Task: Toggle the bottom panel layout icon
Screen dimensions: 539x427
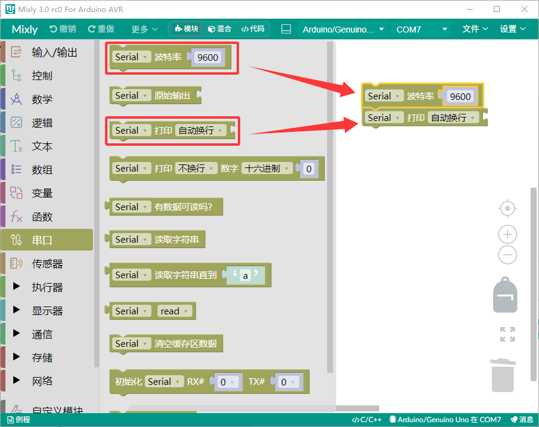Action: (x=286, y=29)
